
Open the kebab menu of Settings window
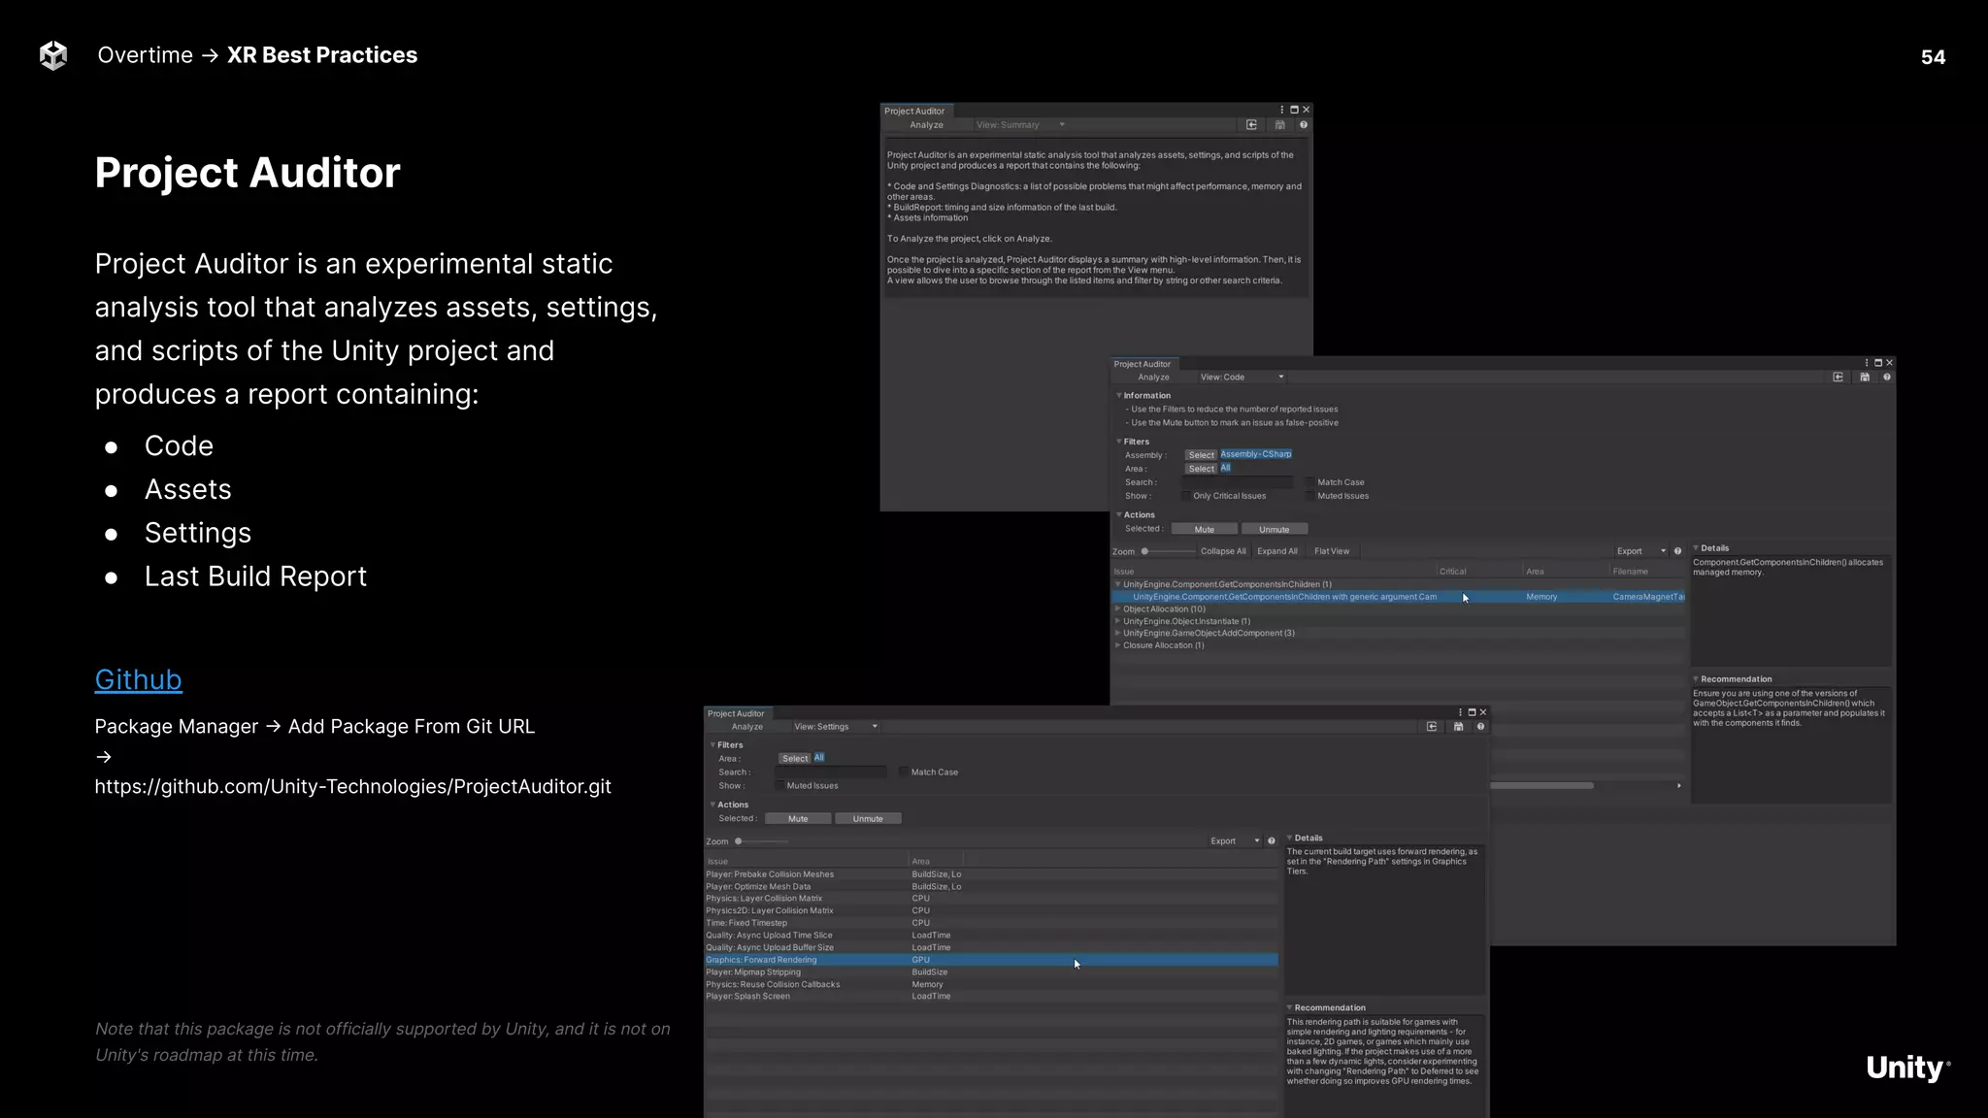click(x=1460, y=712)
